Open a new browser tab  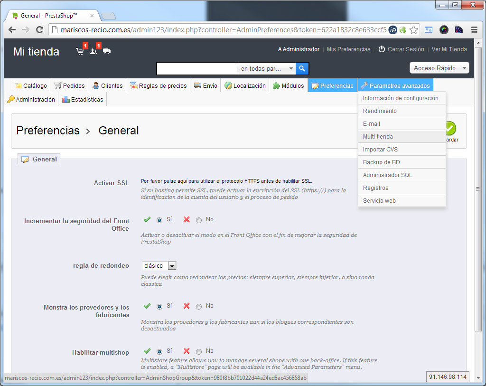click(x=108, y=16)
